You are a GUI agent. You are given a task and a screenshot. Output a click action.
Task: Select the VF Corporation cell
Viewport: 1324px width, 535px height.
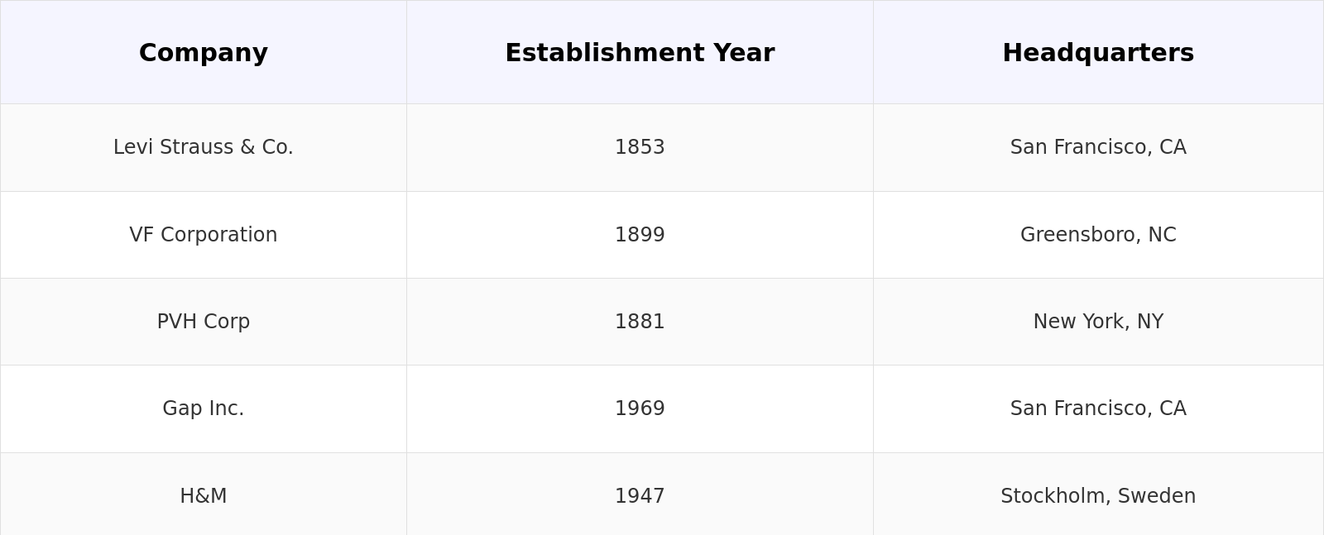(204, 235)
